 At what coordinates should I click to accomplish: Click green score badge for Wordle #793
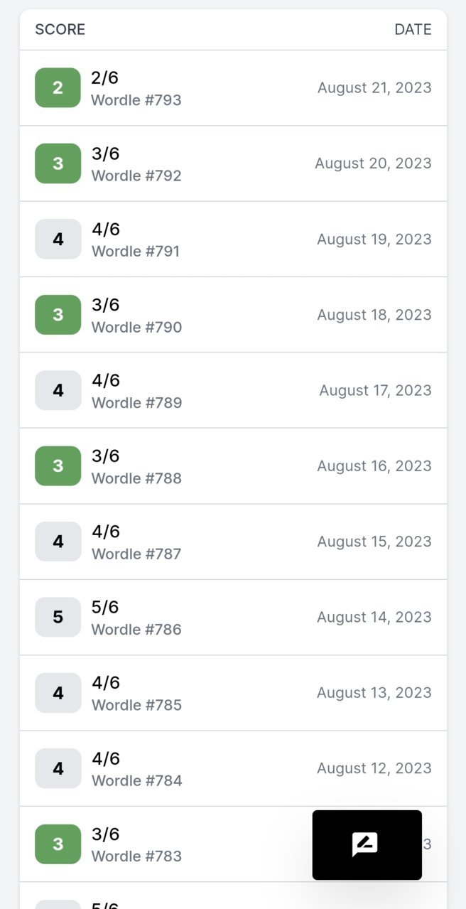[58, 88]
